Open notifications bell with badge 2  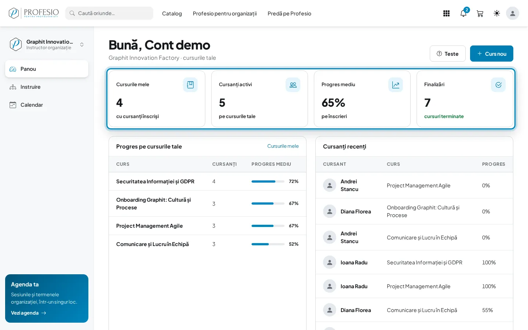click(x=463, y=14)
